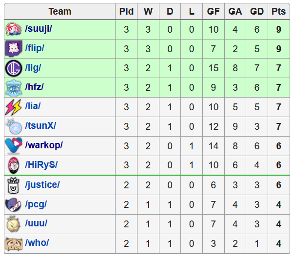The width and height of the screenshot is (293, 261).
Task: Click the /tsunX/ team logo icon
Action: (13, 126)
